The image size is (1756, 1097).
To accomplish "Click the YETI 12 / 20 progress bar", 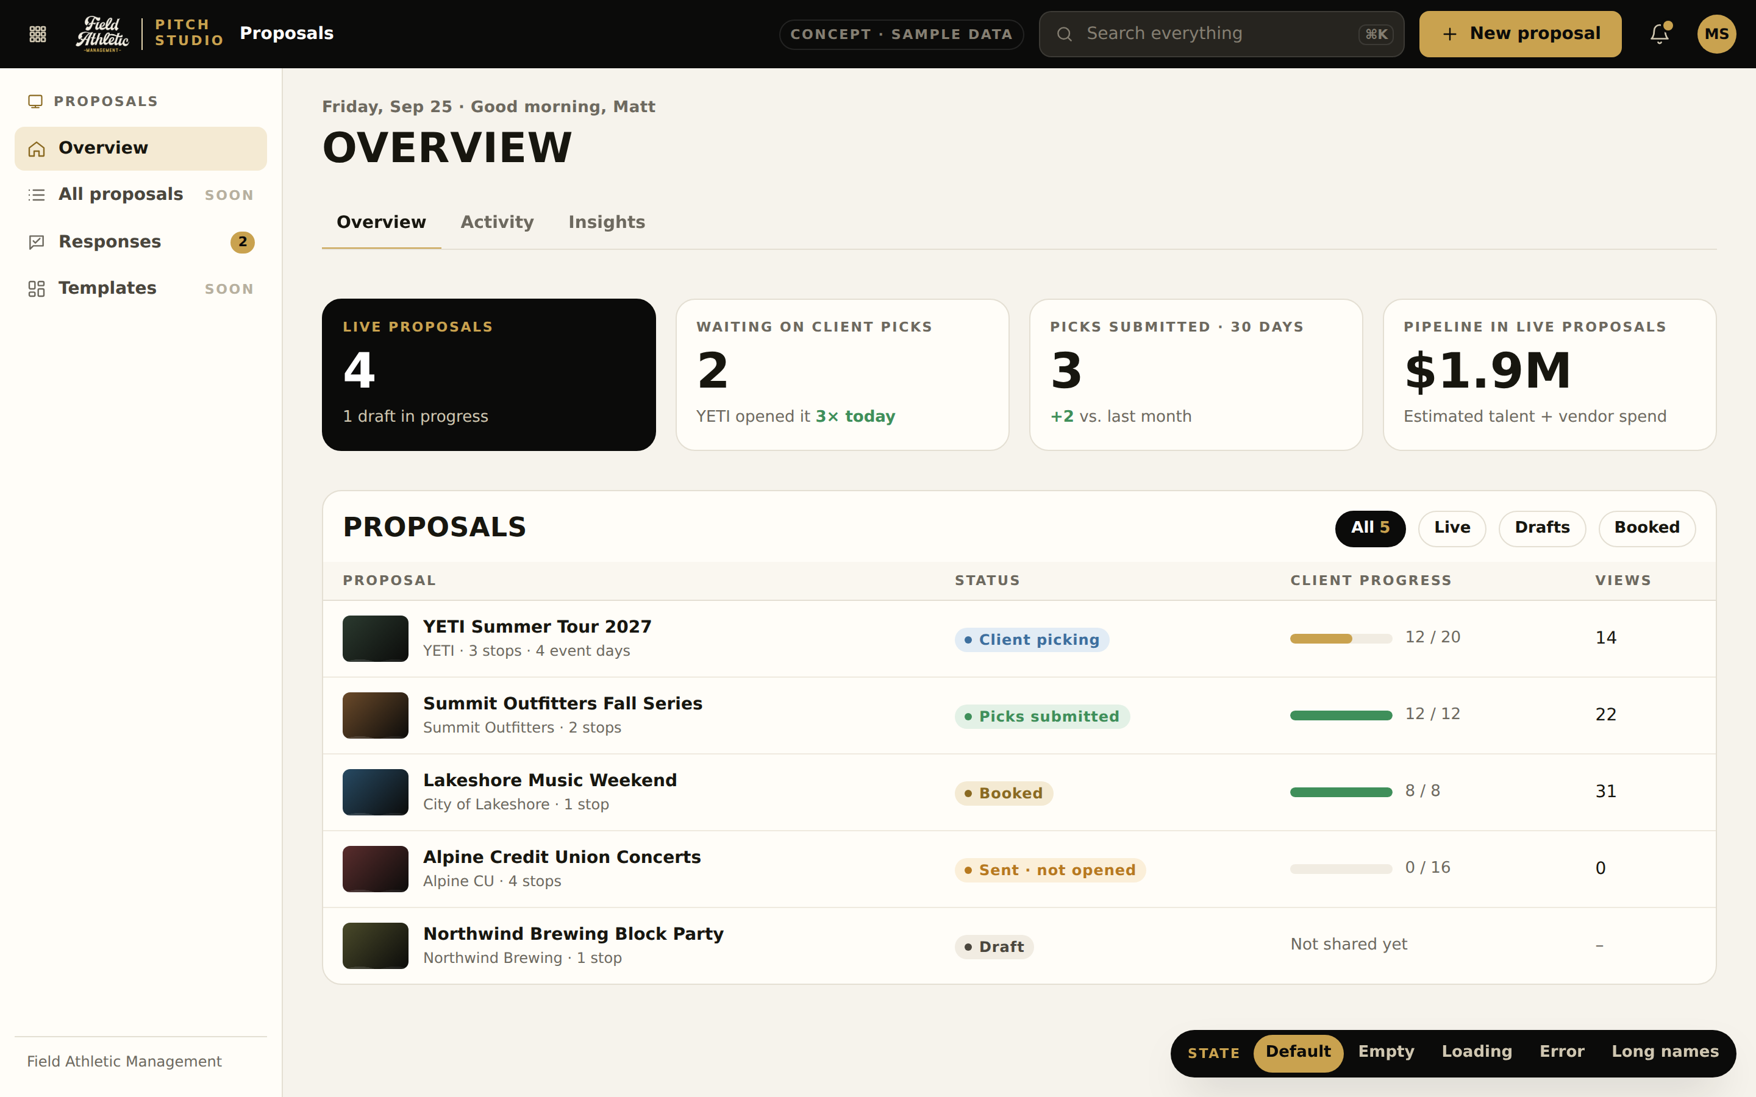I will coord(1341,639).
